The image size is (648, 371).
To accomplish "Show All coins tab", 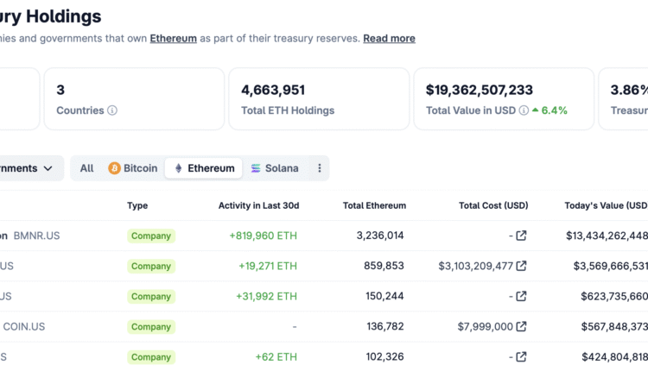I will pos(86,168).
